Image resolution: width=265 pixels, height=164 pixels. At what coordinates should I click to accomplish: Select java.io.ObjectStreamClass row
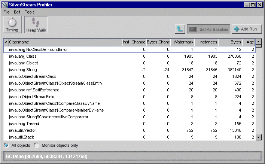pos(130,76)
